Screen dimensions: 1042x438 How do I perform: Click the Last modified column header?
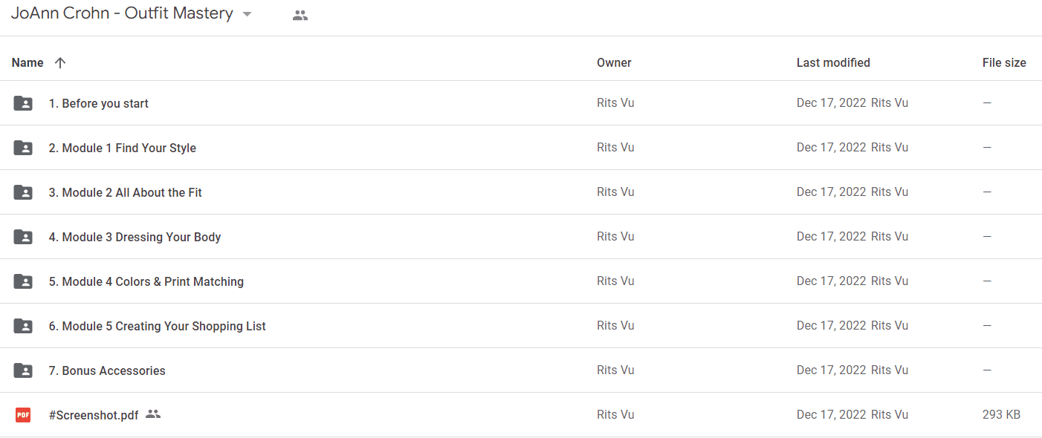click(x=833, y=62)
